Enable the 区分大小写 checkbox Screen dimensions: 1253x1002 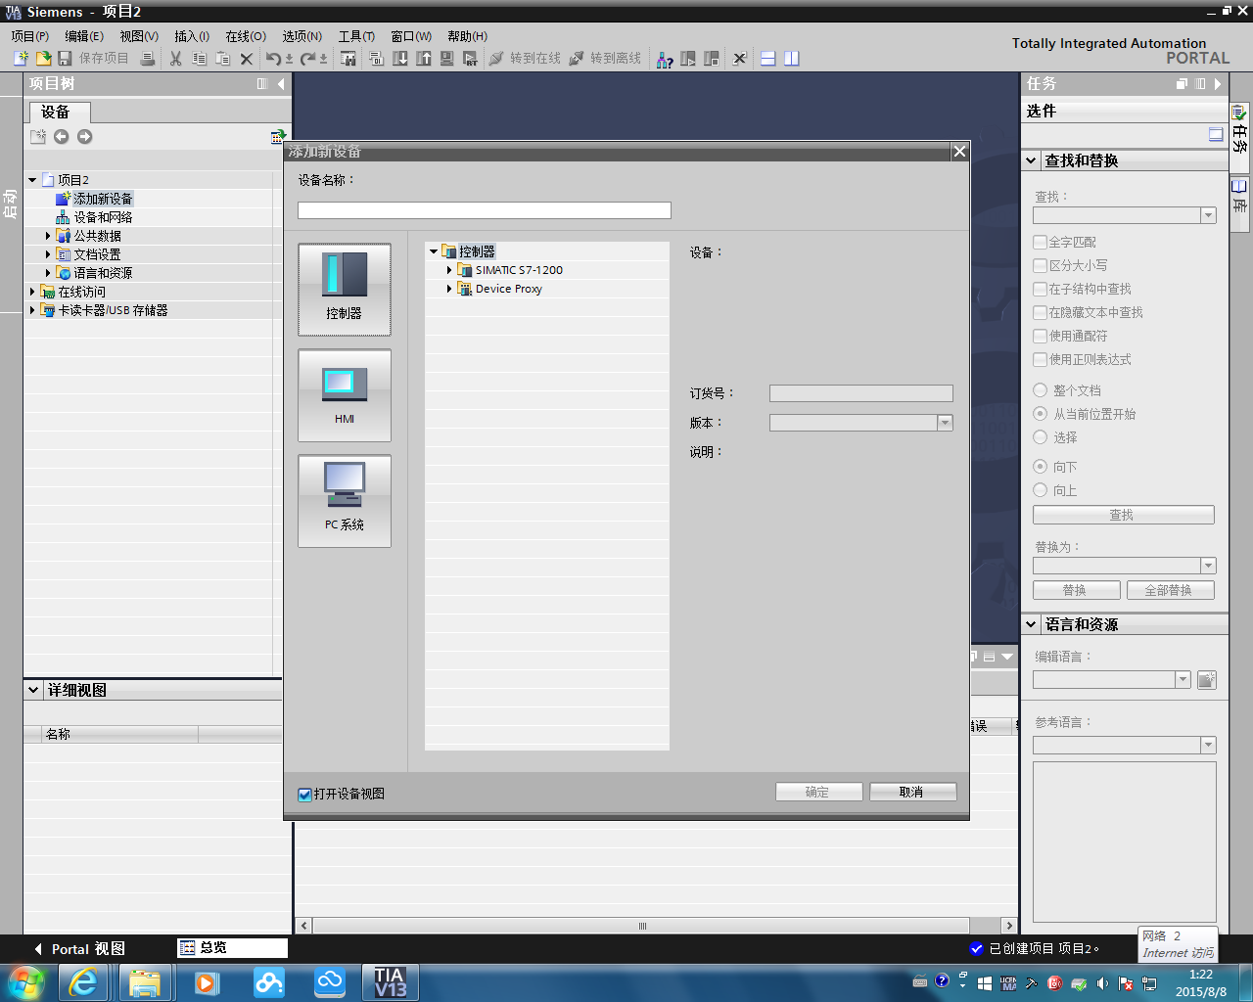1041,265
